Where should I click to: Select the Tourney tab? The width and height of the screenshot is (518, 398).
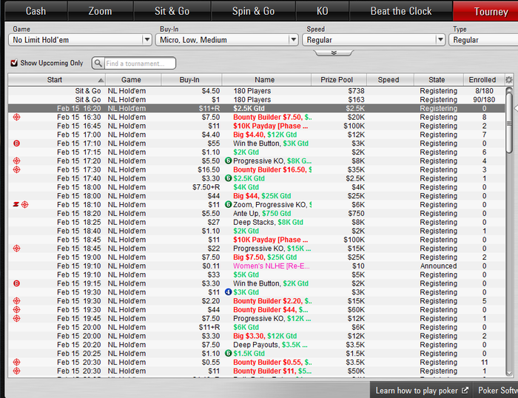[485, 11]
